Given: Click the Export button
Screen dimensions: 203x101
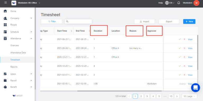Looking at the screenshot, I should pos(169,22).
